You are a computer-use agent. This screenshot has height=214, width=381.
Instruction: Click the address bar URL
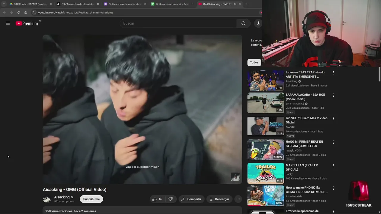tap(75, 12)
